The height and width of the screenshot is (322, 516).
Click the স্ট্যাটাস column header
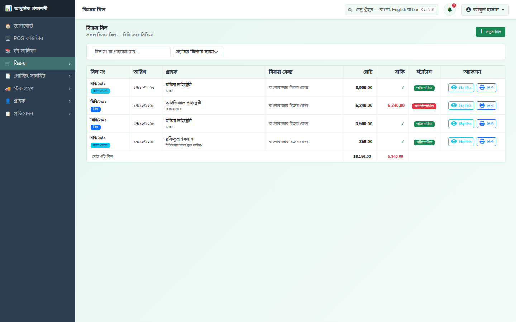tap(424, 72)
